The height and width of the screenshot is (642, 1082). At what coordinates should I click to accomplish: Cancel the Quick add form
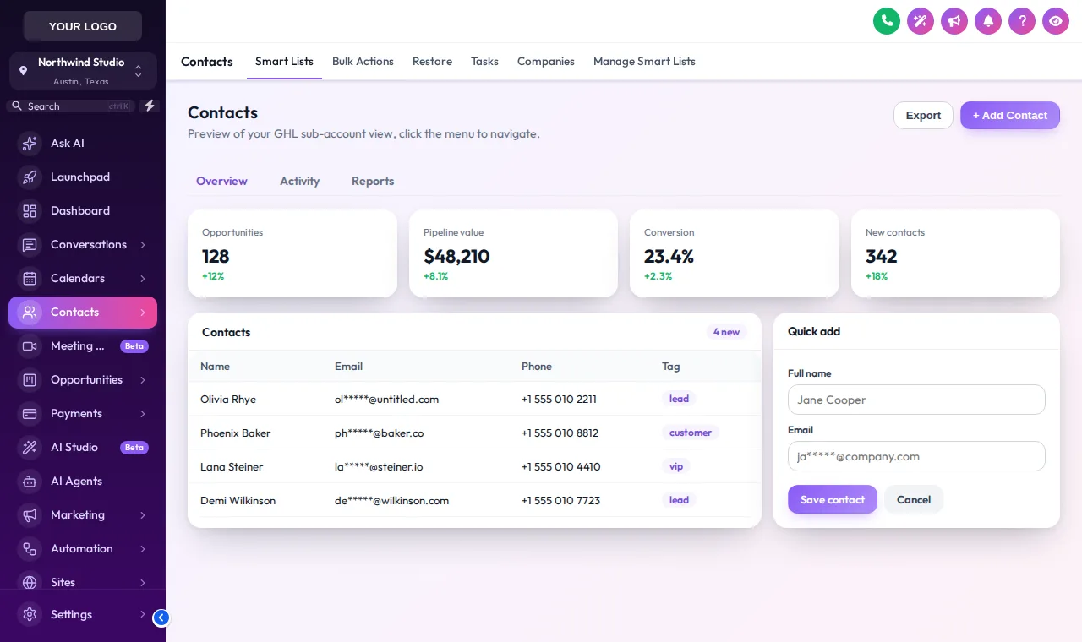[x=914, y=499]
